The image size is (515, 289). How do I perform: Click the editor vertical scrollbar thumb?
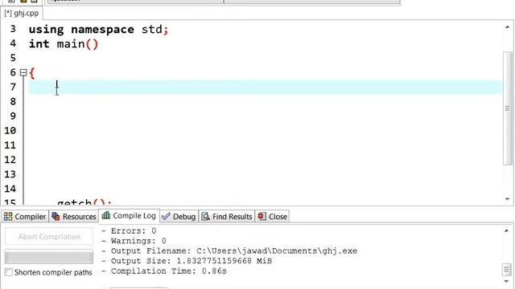click(x=508, y=108)
